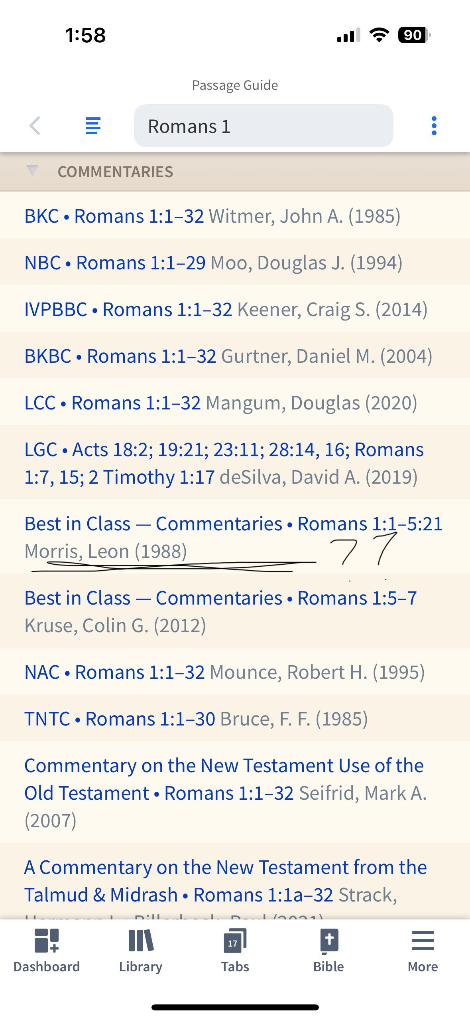This screenshot has height=1020, width=470.
Task: Edit the Romans 1 passage field
Action: coord(264,126)
